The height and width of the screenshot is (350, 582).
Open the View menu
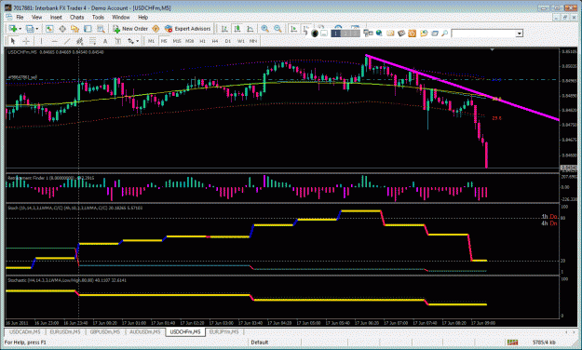tap(36, 17)
